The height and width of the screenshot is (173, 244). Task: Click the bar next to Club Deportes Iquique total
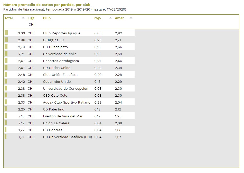pyautogui.click(x=6, y=33)
